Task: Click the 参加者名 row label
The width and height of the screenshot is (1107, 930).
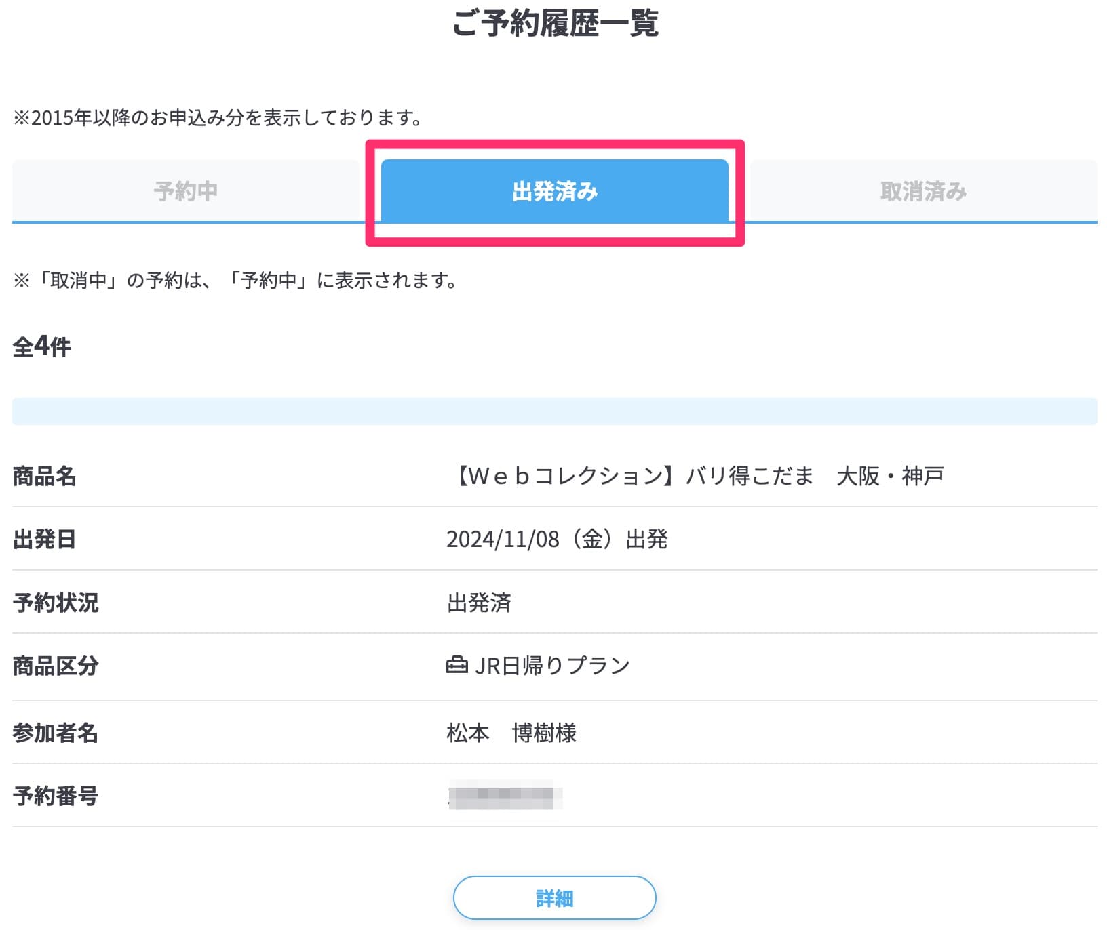Action: click(56, 733)
